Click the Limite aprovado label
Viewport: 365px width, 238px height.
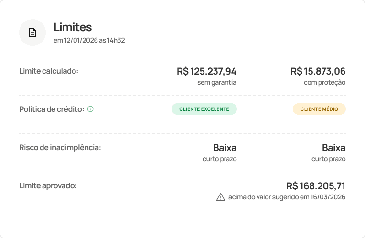click(x=48, y=185)
